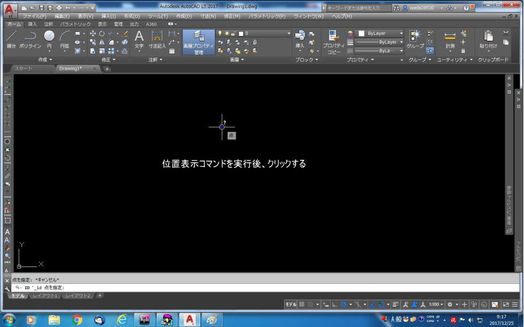The width and height of the screenshot is (524, 327).
Task: Click the calculator icon in ユーティリティ panel
Action: pyautogui.click(x=463, y=51)
